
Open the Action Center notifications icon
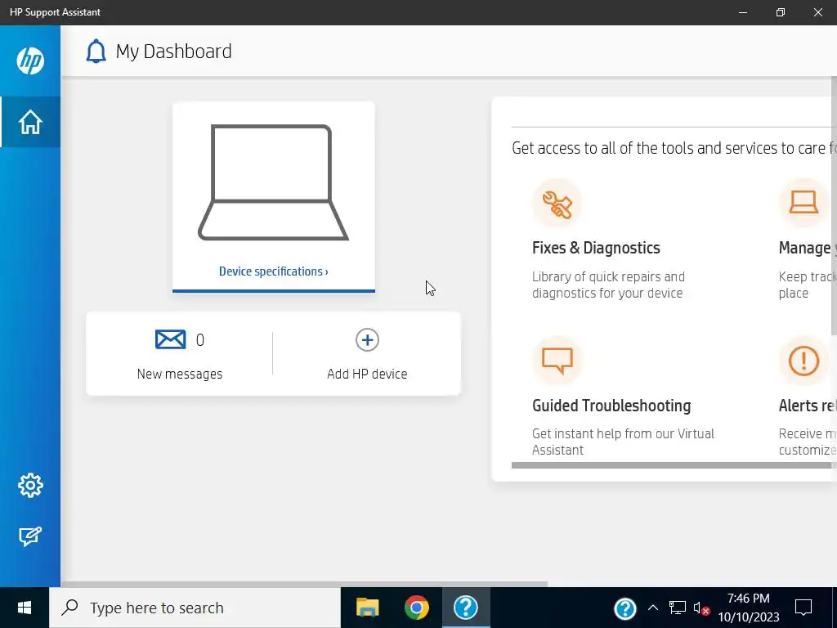click(x=803, y=608)
